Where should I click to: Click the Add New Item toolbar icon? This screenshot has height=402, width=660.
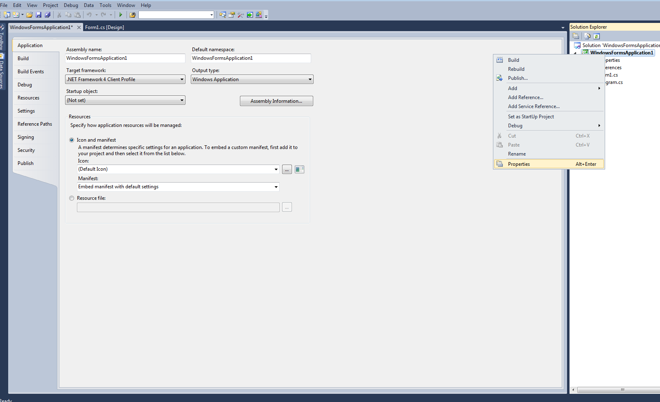pyautogui.click(x=16, y=15)
